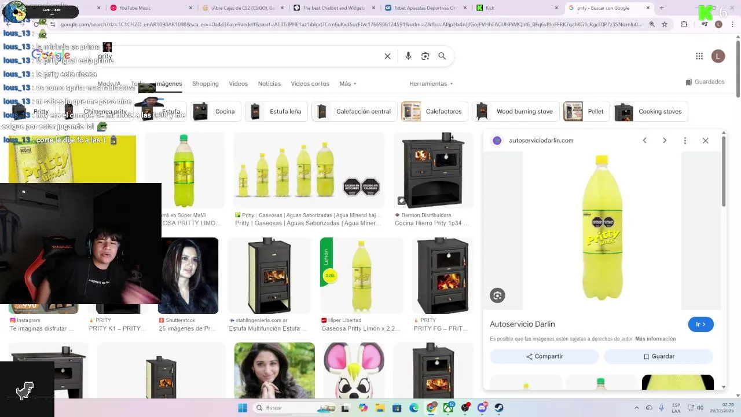Image resolution: width=741 pixels, height=417 pixels.
Task: Open the Hiper Libertad Gaseosa Pritty image
Action: point(361,276)
